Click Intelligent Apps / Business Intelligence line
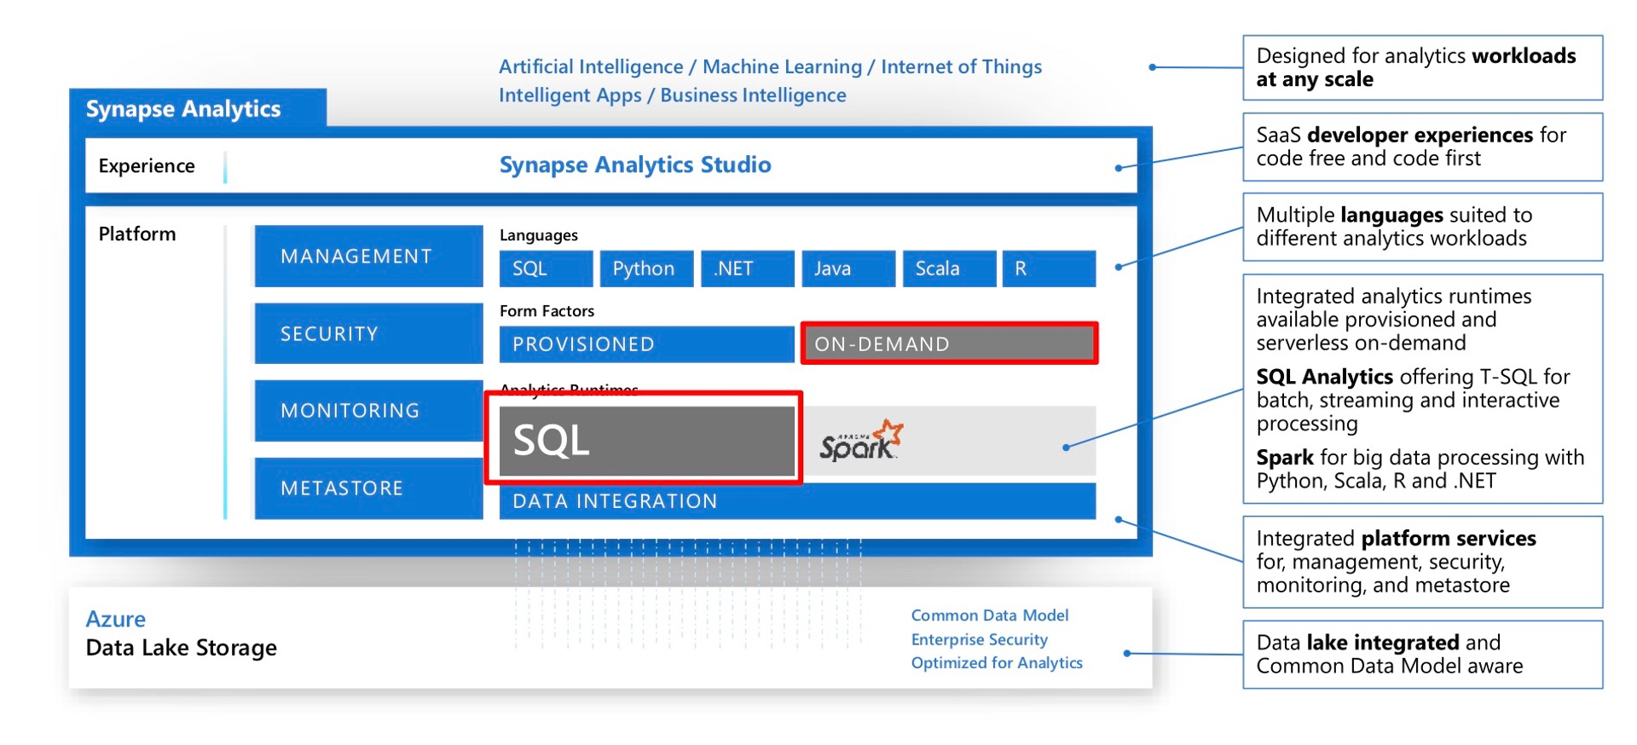This screenshot has height=745, width=1637. click(673, 95)
